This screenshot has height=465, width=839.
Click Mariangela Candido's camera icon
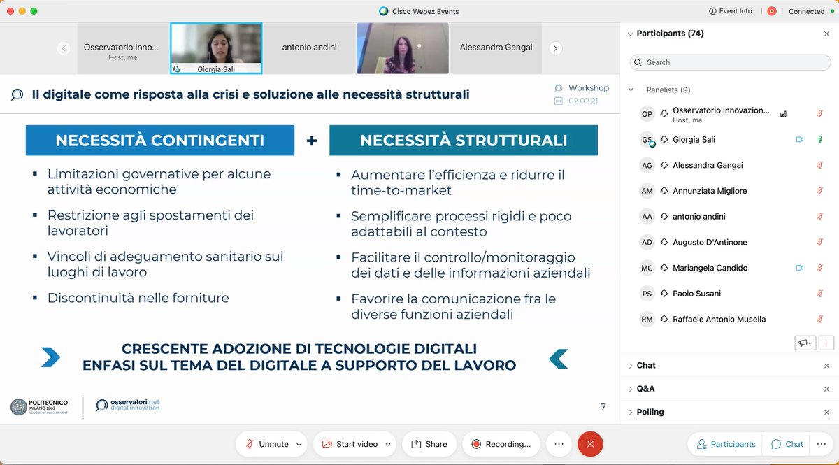(800, 268)
